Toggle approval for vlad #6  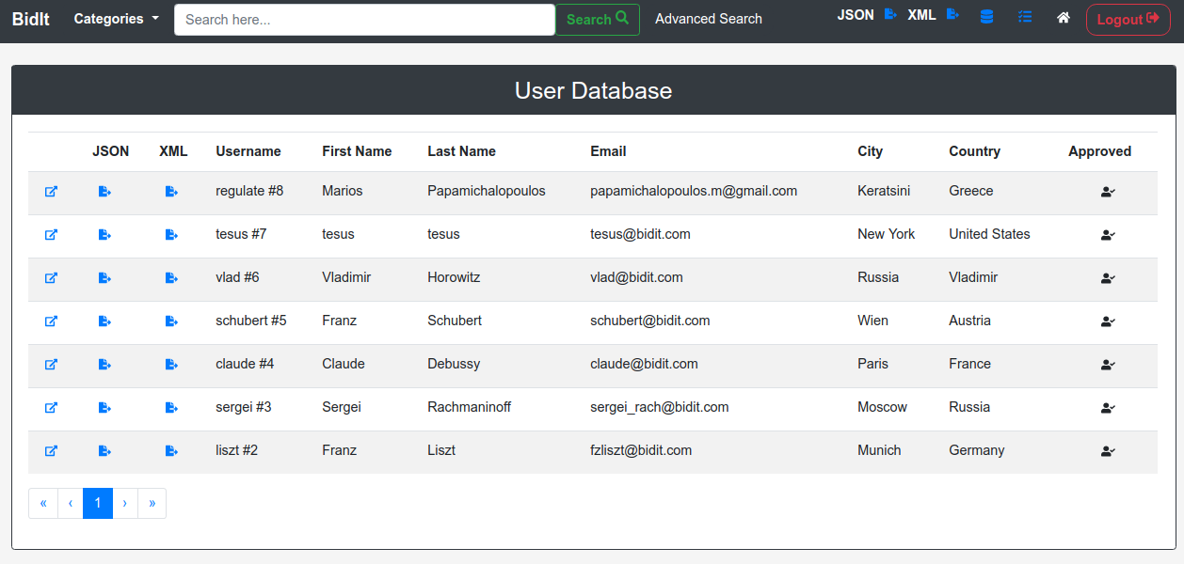[x=1108, y=278]
